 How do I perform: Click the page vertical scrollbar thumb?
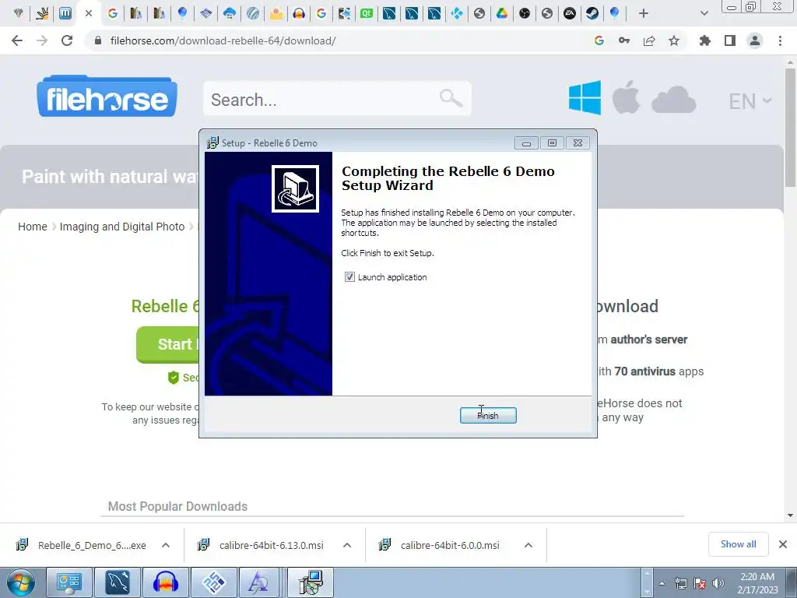(790, 127)
